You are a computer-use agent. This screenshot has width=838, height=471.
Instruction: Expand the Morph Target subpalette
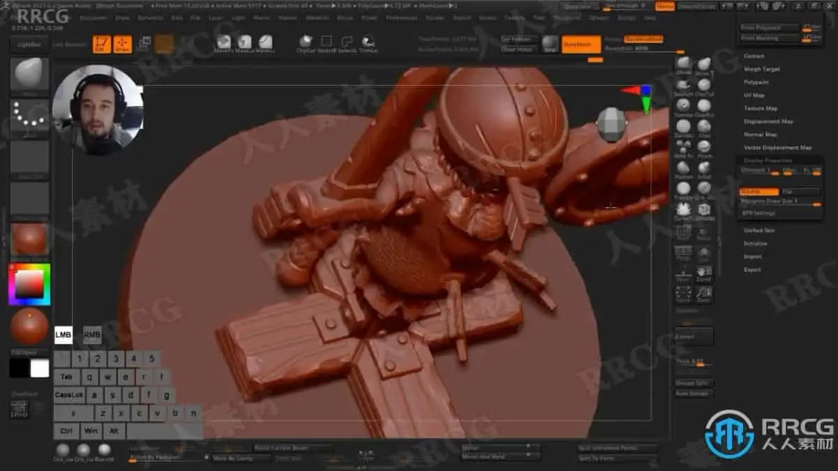762,69
